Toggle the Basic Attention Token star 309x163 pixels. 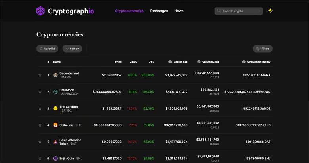pos(40,142)
